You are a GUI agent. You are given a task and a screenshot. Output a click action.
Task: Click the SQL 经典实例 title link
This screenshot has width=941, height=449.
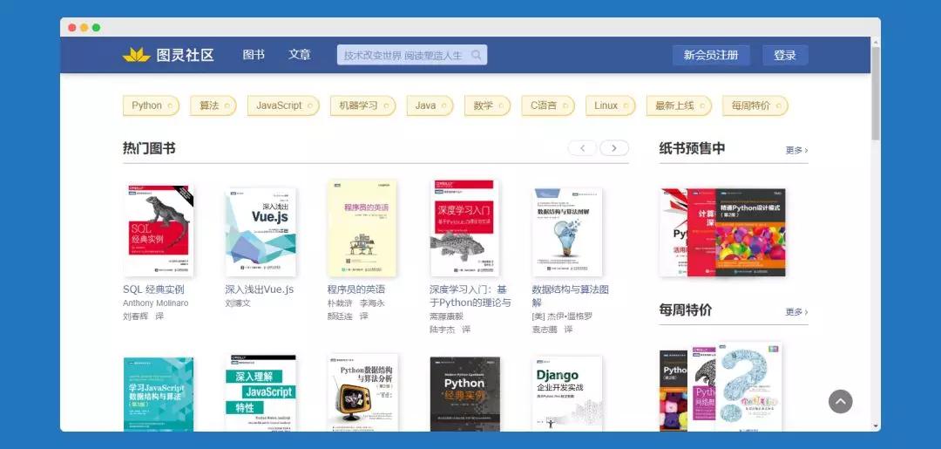click(153, 289)
